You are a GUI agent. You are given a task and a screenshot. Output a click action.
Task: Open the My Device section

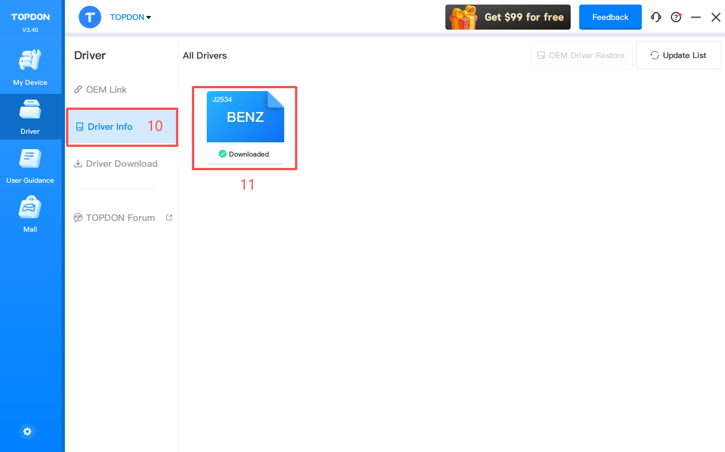coord(30,68)
